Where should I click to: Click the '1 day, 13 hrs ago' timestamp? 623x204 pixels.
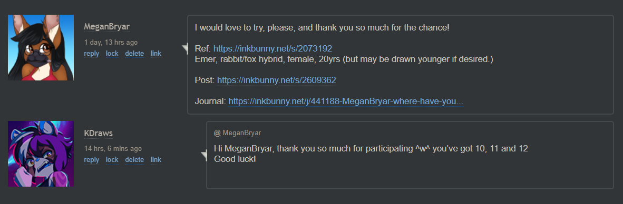coord(111,42)
